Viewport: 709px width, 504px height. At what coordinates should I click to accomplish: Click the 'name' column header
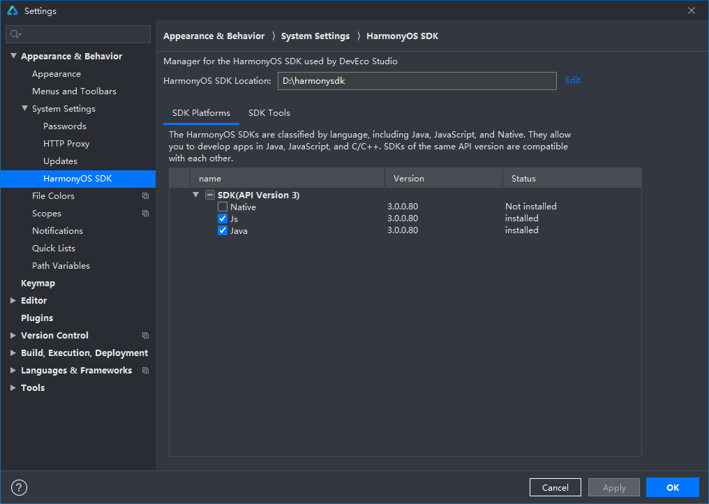[x=288, y=178]
